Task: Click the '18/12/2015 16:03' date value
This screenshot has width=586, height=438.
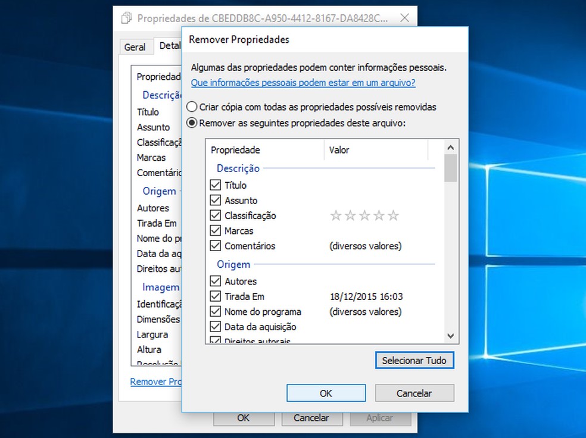Action: 366,296
